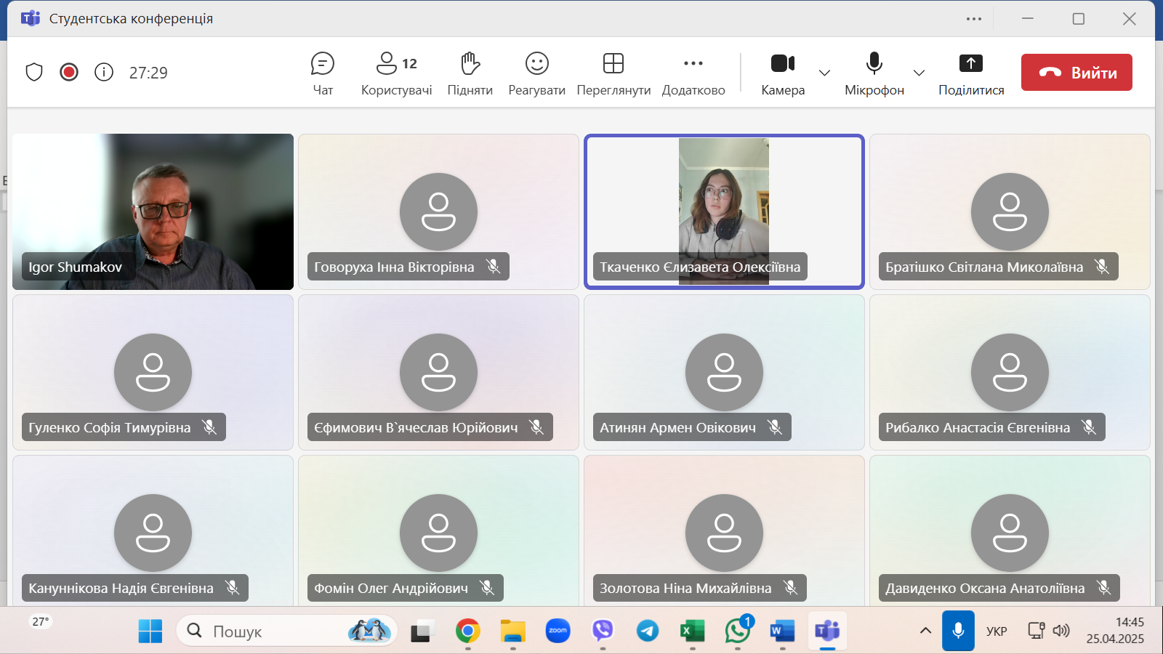Open the Chat panel
The width and height of the screenshot is (1163, 654).
click(x=323, y=73)
